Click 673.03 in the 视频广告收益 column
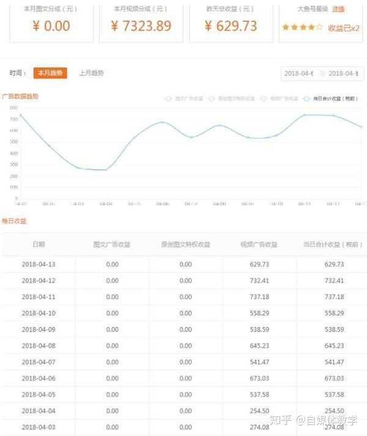Image resolution: width=367 pixels, height=436 pixels. [x=259, y=378]
